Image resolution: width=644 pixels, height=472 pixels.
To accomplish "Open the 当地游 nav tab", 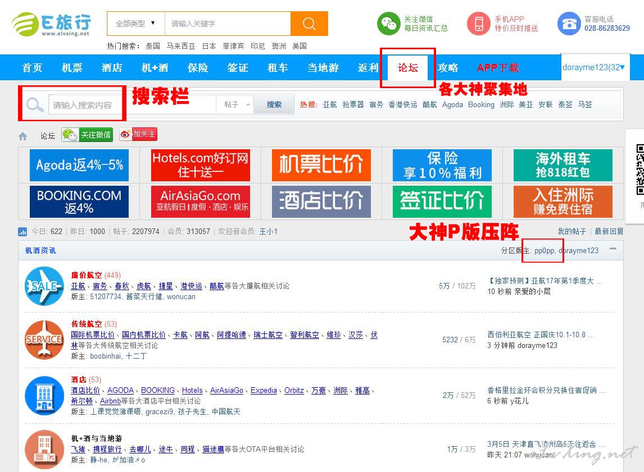I will [x=323, y=68].
